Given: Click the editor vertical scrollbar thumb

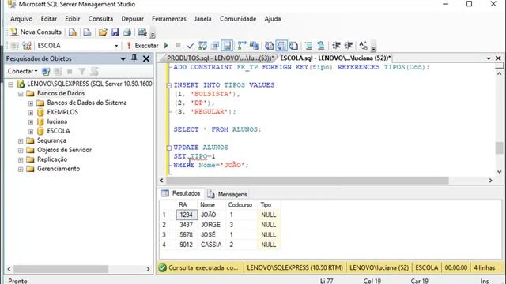Looking at the screenshot, I should coord(499,148).
